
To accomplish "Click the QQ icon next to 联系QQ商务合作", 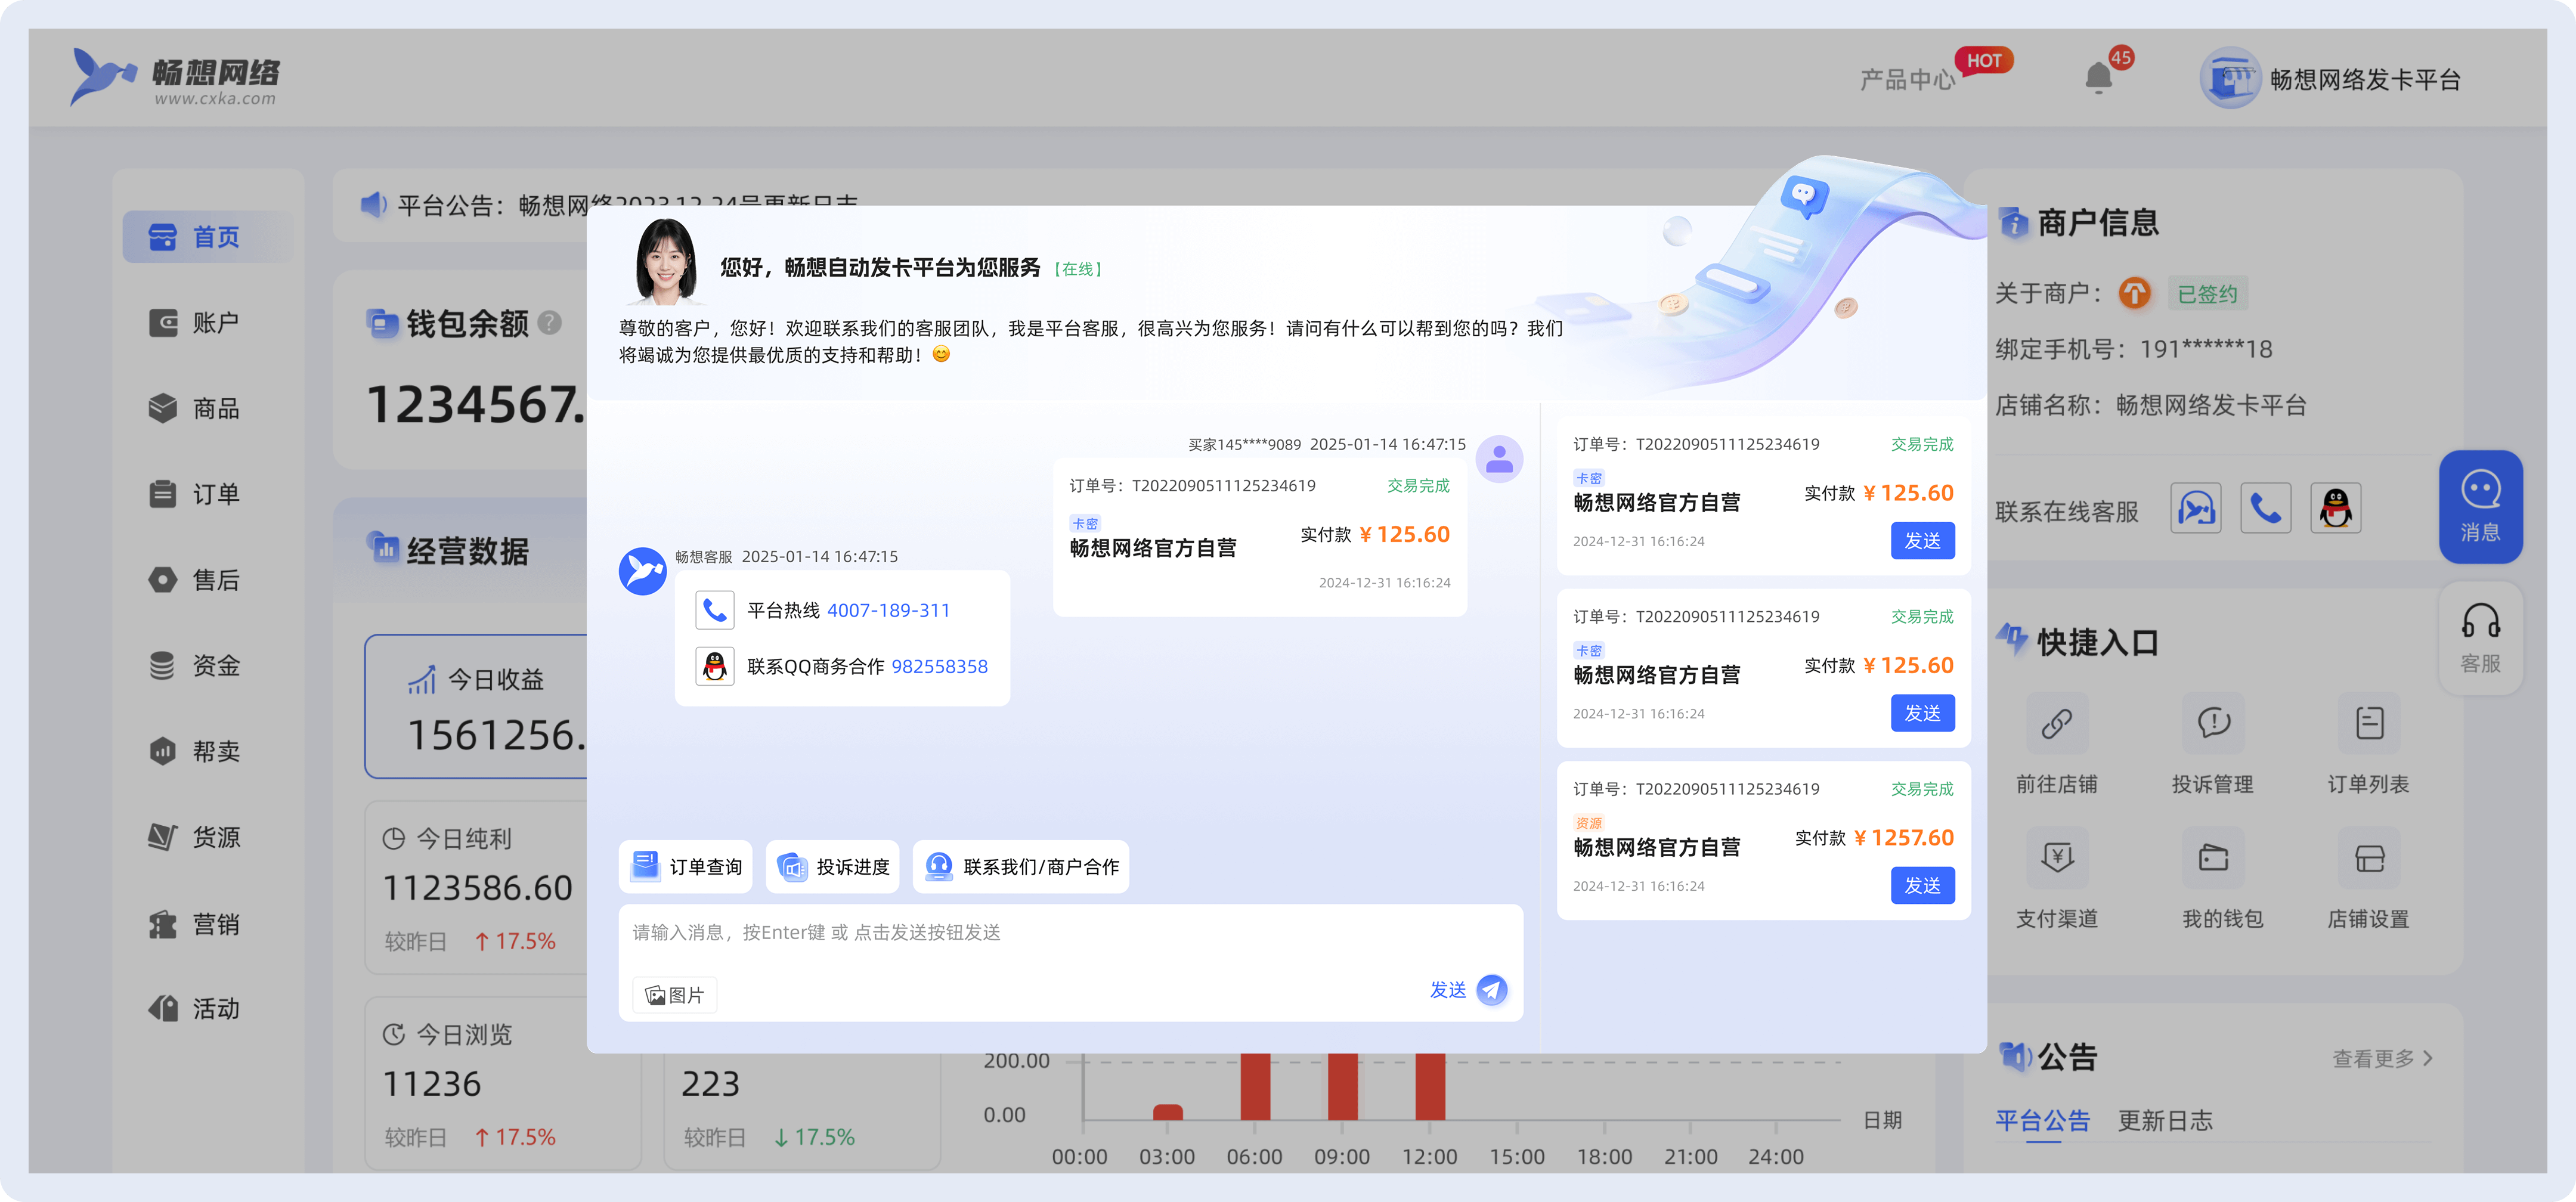I will [x=714, y=666].
